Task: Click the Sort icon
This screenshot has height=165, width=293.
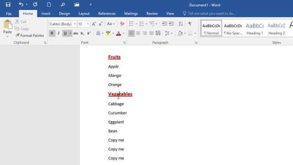Action: (180, 24)
